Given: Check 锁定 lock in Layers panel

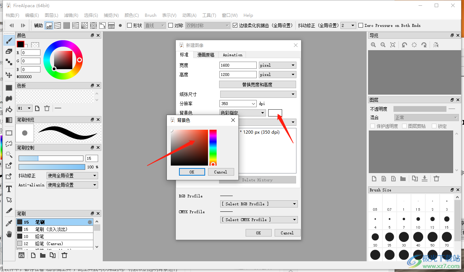Looking at the screenshot, I should tap(434, 126).
